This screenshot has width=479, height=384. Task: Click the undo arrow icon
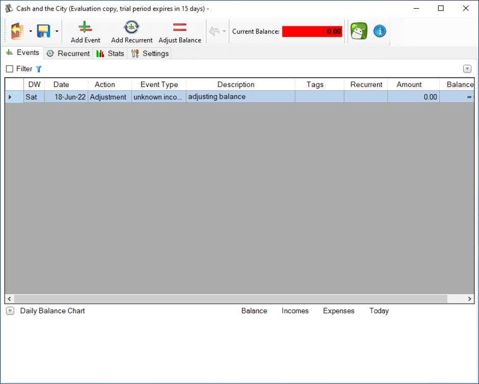pyautogui.click(x=214, y=31)
